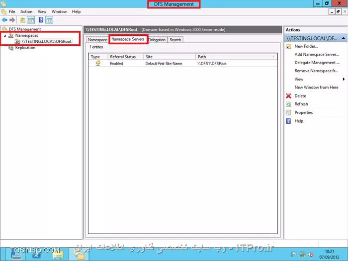Click the Enabled referral status cell
This screenshot has height=261, width=348.
click(116, 64)
